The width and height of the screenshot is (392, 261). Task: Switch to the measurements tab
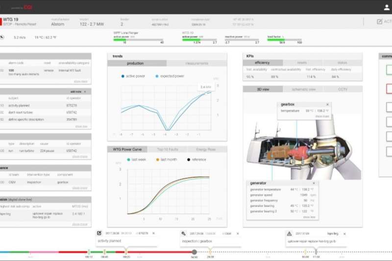(x=197, y=64)
